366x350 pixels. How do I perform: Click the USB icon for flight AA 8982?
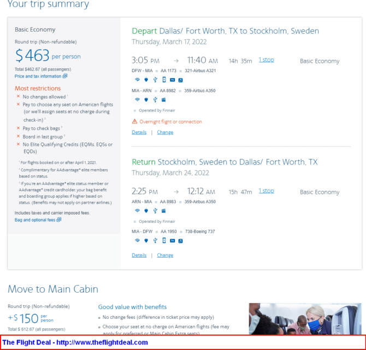pos(155,99)
